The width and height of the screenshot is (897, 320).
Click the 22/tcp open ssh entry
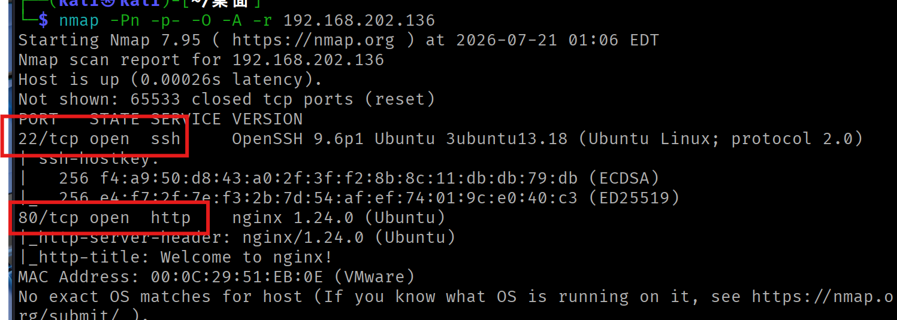click(x=99, y=139)
